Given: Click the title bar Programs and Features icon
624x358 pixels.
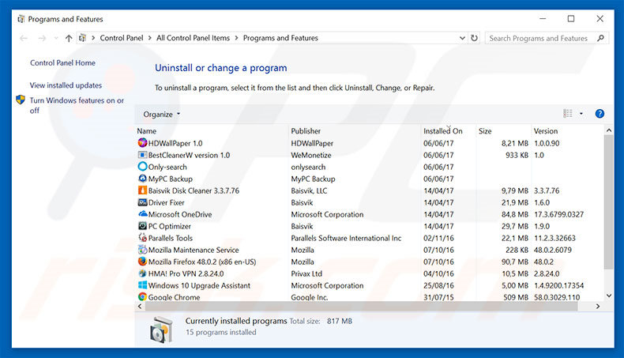Looking at the screenshot, I should [21, 19].
